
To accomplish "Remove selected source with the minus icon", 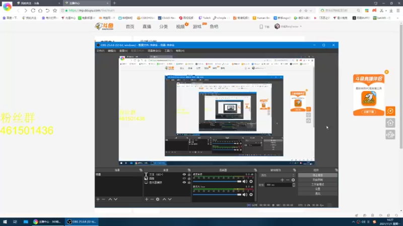I will [152, 199].
